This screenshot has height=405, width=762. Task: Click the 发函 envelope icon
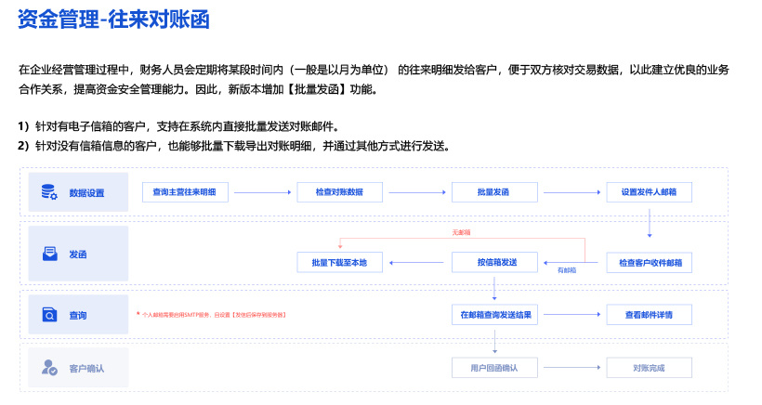49,254
